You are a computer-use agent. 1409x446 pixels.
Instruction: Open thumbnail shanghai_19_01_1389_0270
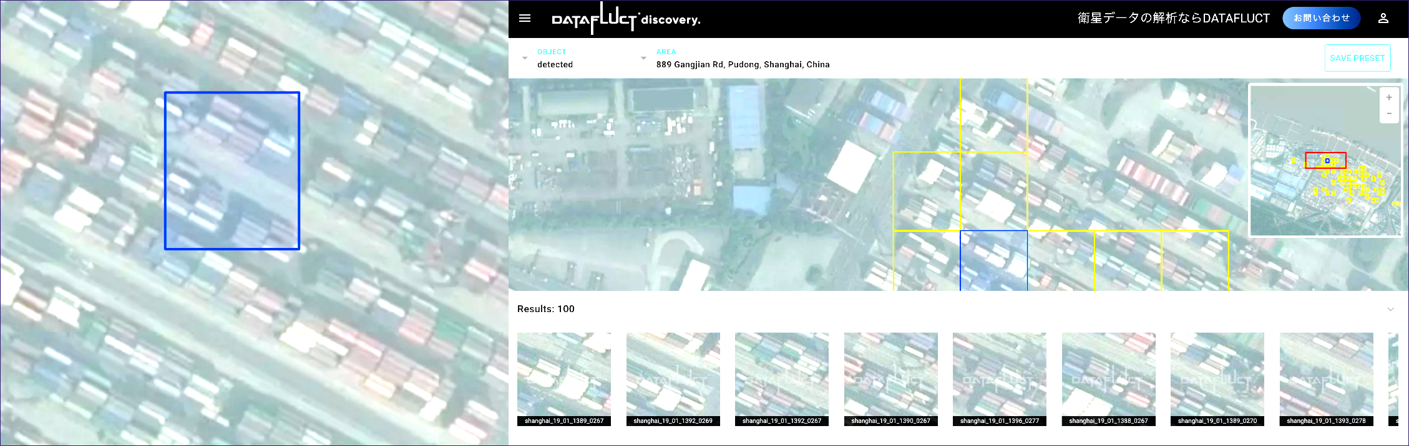click(1217, 379)
